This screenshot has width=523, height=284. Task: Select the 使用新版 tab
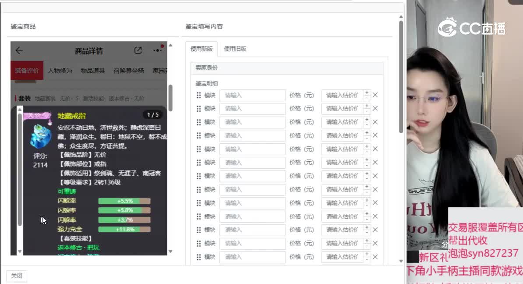click(201, 49)
